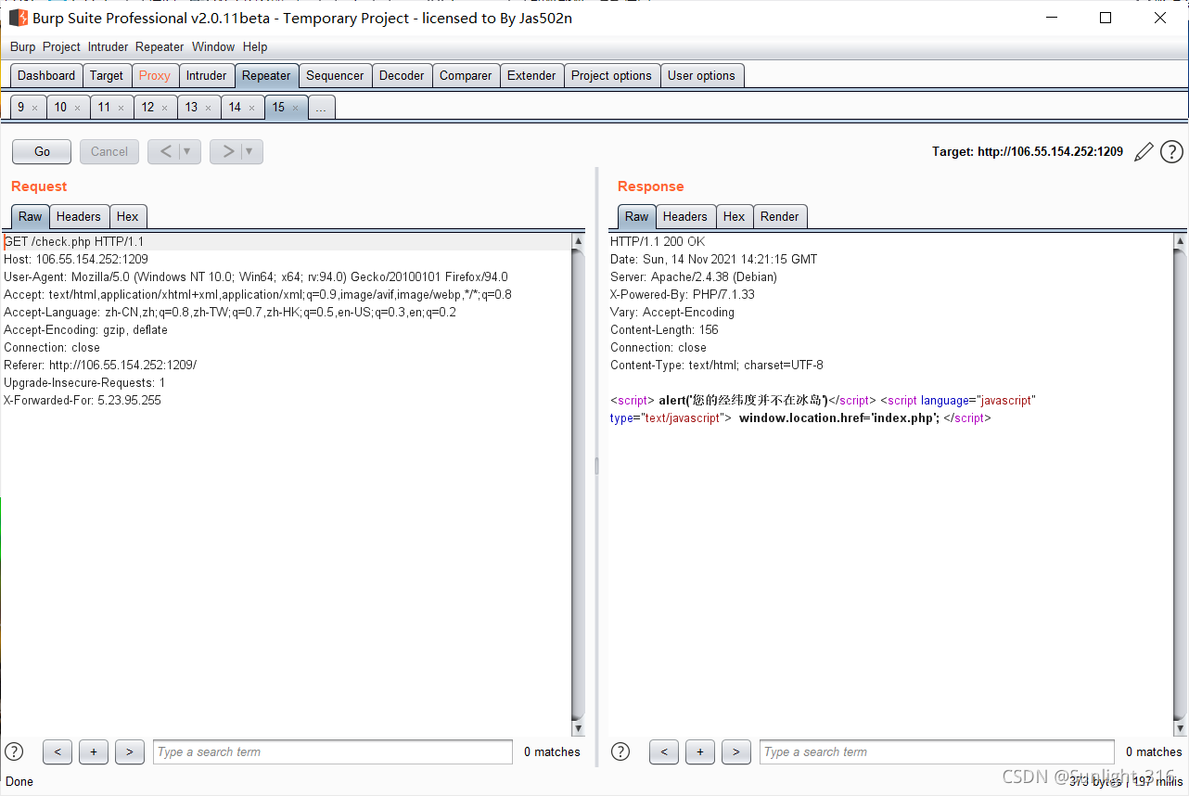Image resolution: width=1189 pixels, height=796 pixels.
Task: Send request with Go button
Action: click(42, 151)
